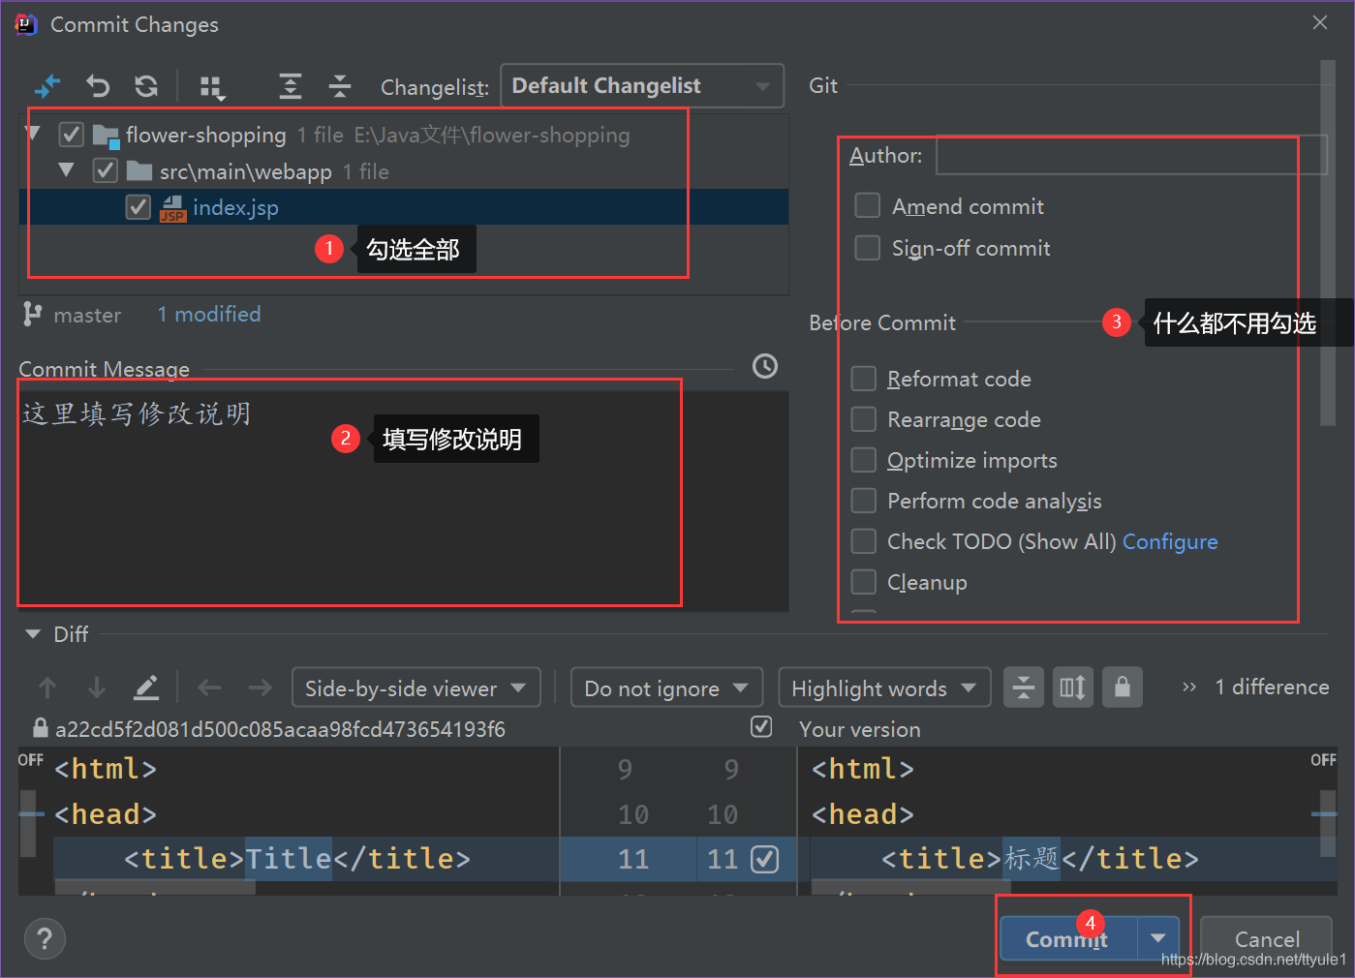The image size is (1355, 978).
Task: Toggle the Your version include checkbox
Action: pos(761,727)
